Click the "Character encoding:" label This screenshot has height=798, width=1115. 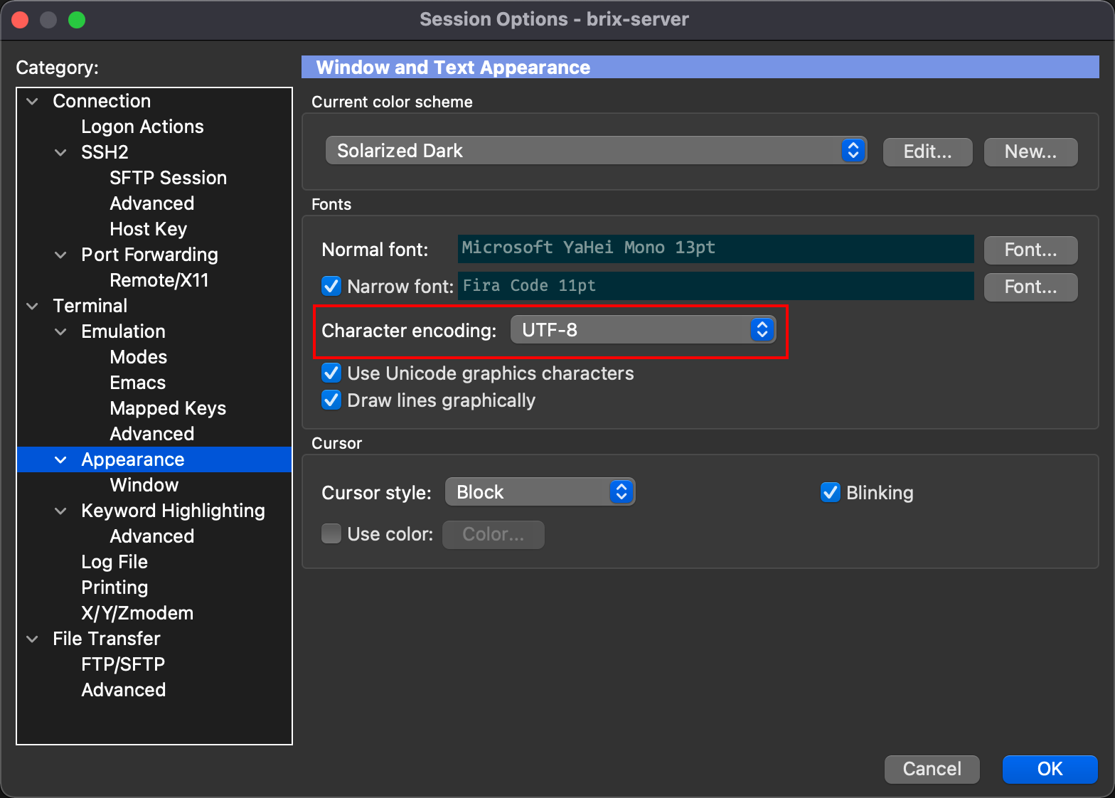click(x=409, y=331)
